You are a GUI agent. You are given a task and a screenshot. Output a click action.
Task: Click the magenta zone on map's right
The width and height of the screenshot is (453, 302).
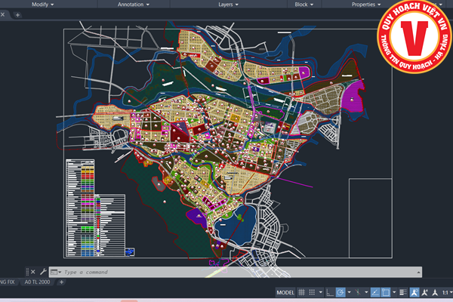click(353, 98)
